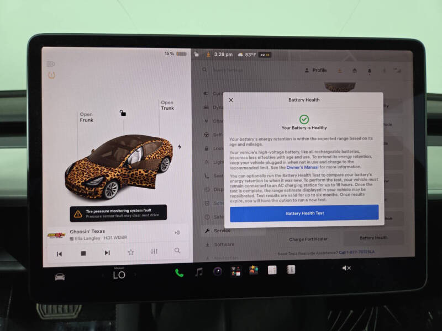Tap the AQI air quality badge
The image size is (442, 331).
coord(265,55)
